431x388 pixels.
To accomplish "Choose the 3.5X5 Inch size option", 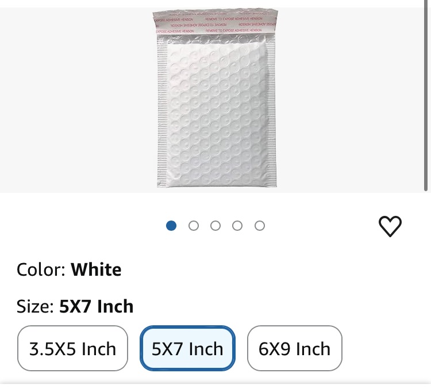I will 72,348.
